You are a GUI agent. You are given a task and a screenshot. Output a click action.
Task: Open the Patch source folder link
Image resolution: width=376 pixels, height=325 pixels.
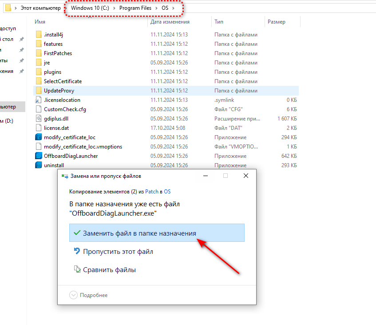click(x=152, y=192)
